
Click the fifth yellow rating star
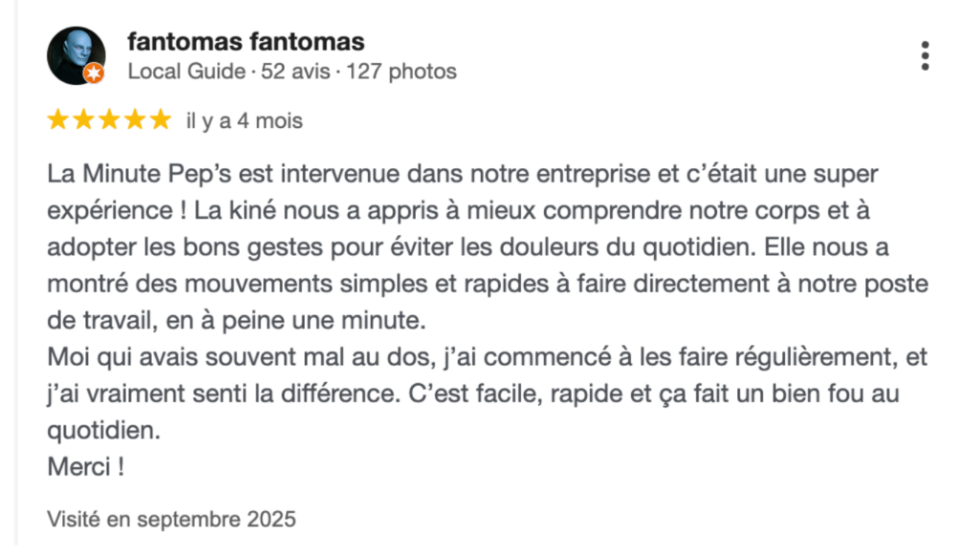click(161, 120)
